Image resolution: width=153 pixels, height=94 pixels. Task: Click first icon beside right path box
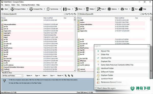click(143, 14)
